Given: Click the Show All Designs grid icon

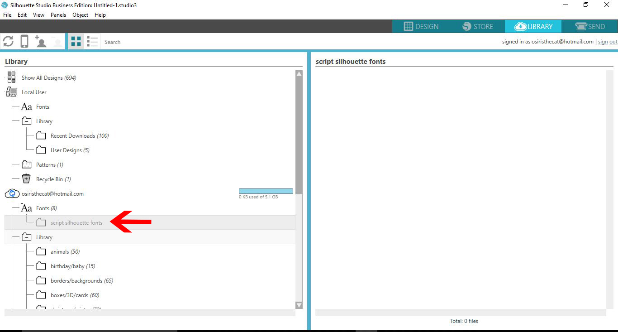Looking at the screenshot, I should pyautogui.click(x=12, y=77).
